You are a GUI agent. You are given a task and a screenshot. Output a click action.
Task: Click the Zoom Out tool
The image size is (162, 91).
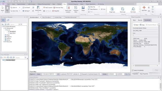coord(14,11)
